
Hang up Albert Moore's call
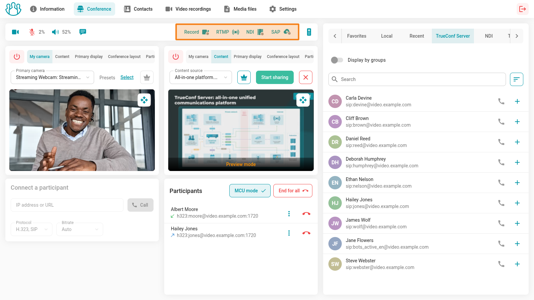pos(306,214)
